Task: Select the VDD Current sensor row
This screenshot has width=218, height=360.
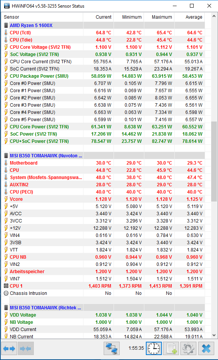Action: (103, 329)
